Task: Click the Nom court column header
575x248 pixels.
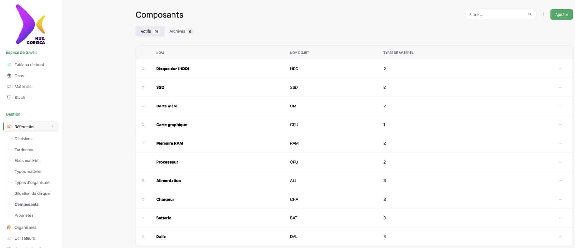Action: pos(299,53)
